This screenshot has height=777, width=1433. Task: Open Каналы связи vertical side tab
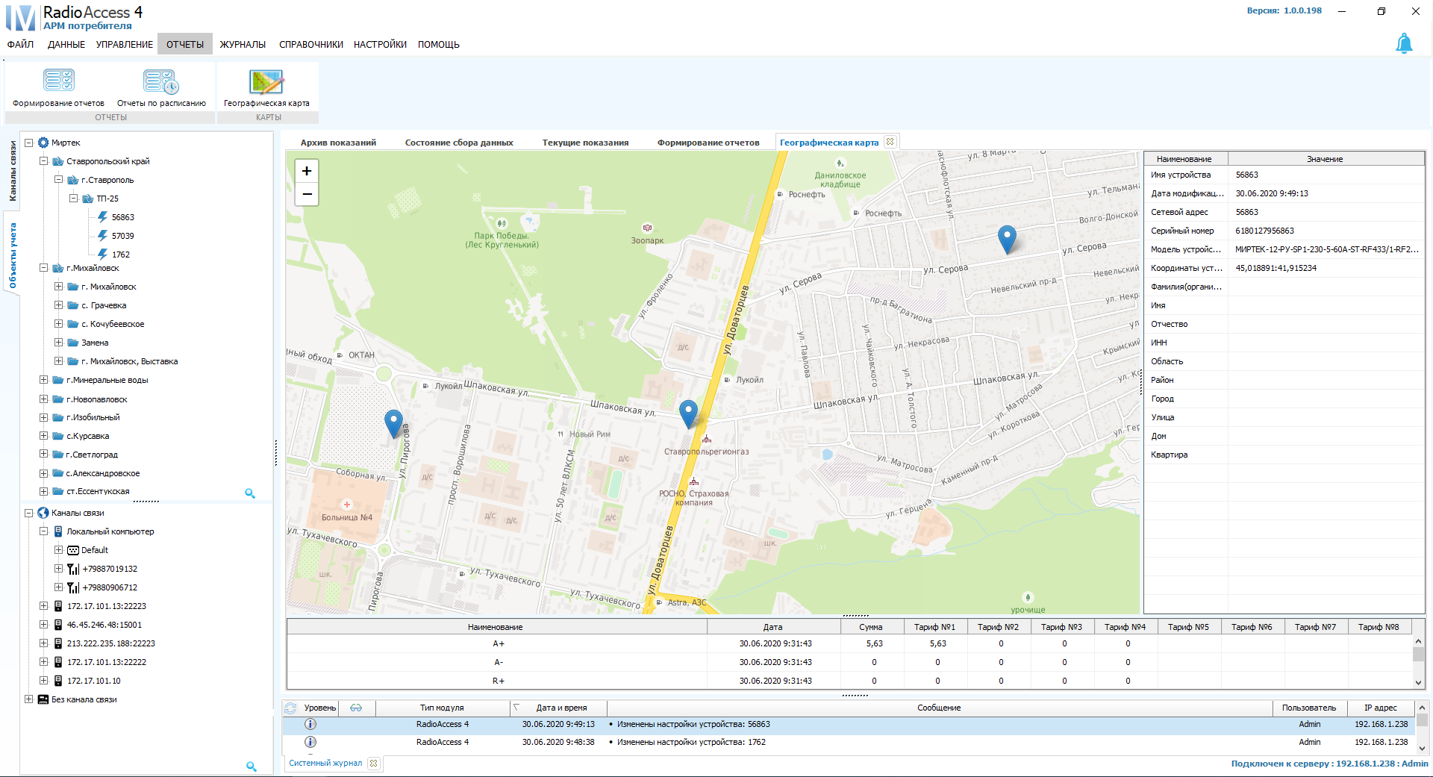coord(13,171)
